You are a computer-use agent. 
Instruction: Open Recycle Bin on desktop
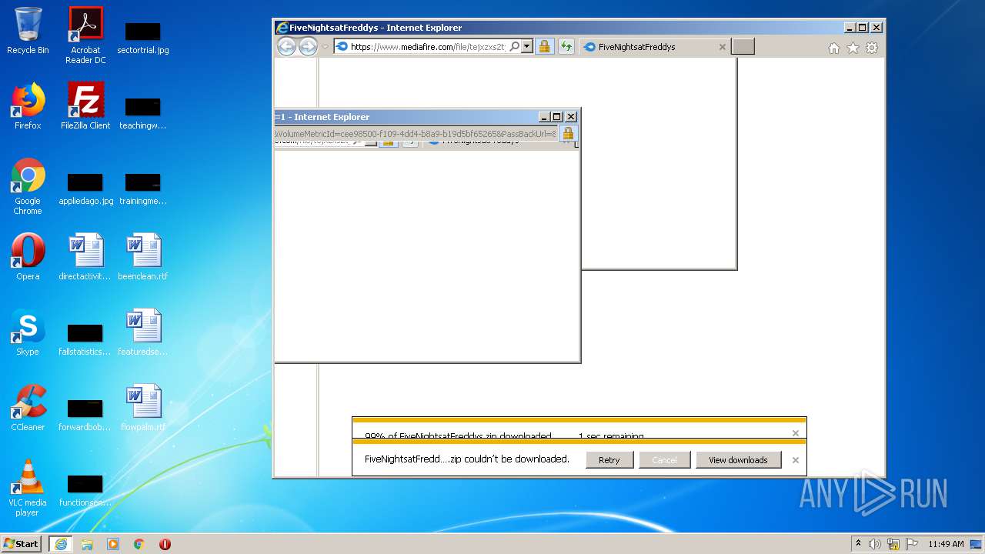(28, 31)
